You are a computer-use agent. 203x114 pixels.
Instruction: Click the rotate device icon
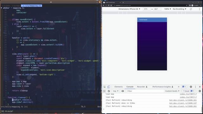[191, 9]
